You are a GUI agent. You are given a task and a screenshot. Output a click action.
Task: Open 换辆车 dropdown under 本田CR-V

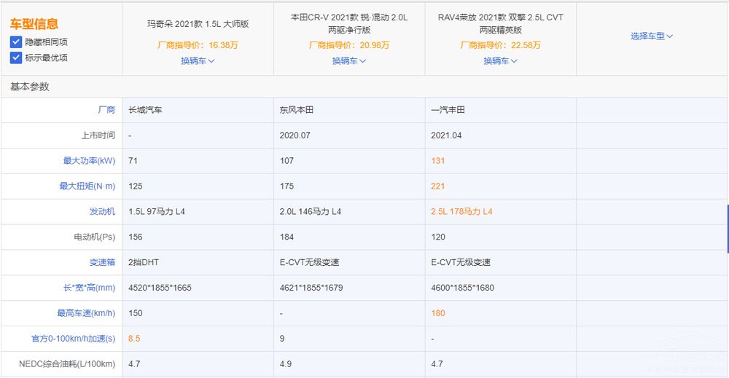click(349, 61)
